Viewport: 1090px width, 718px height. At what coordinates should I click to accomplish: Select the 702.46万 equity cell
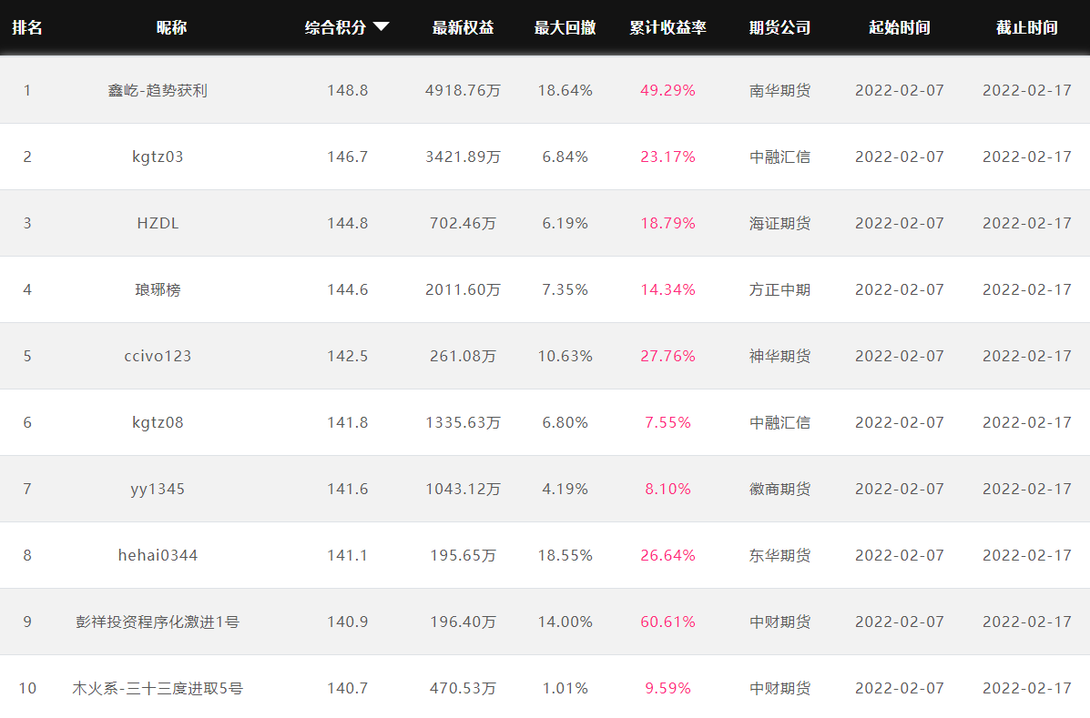[463, 223]
